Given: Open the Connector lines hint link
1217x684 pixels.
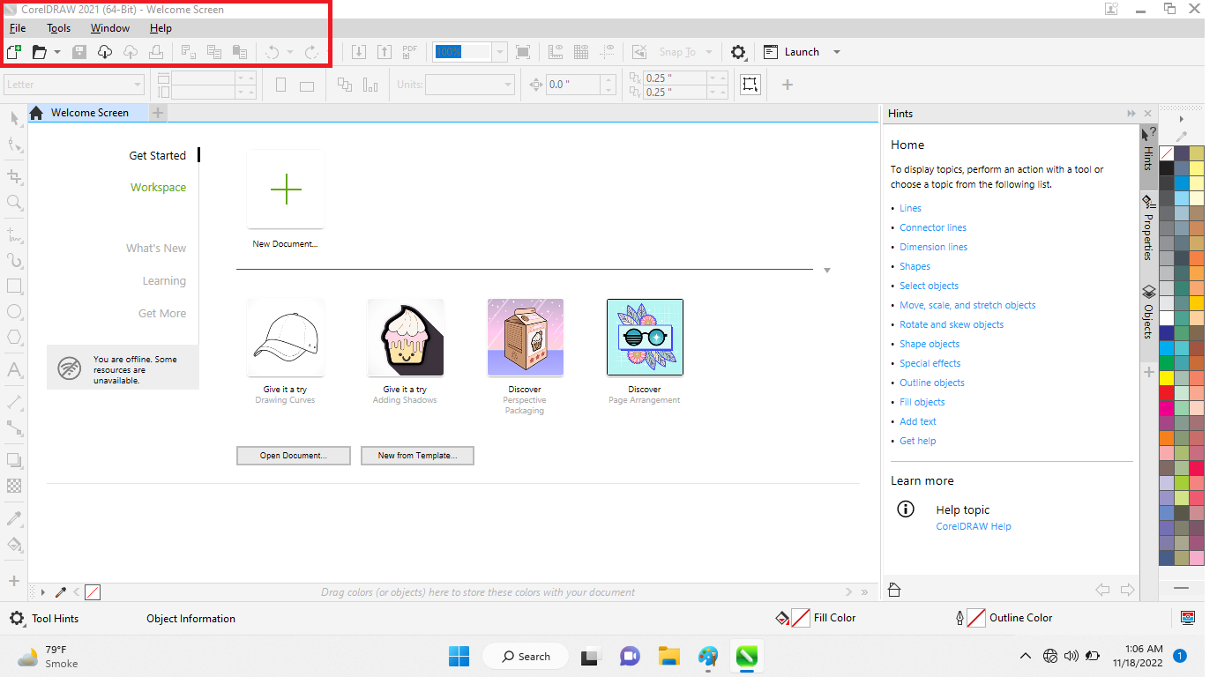Looking at the screenshot, I should point(933,227).
